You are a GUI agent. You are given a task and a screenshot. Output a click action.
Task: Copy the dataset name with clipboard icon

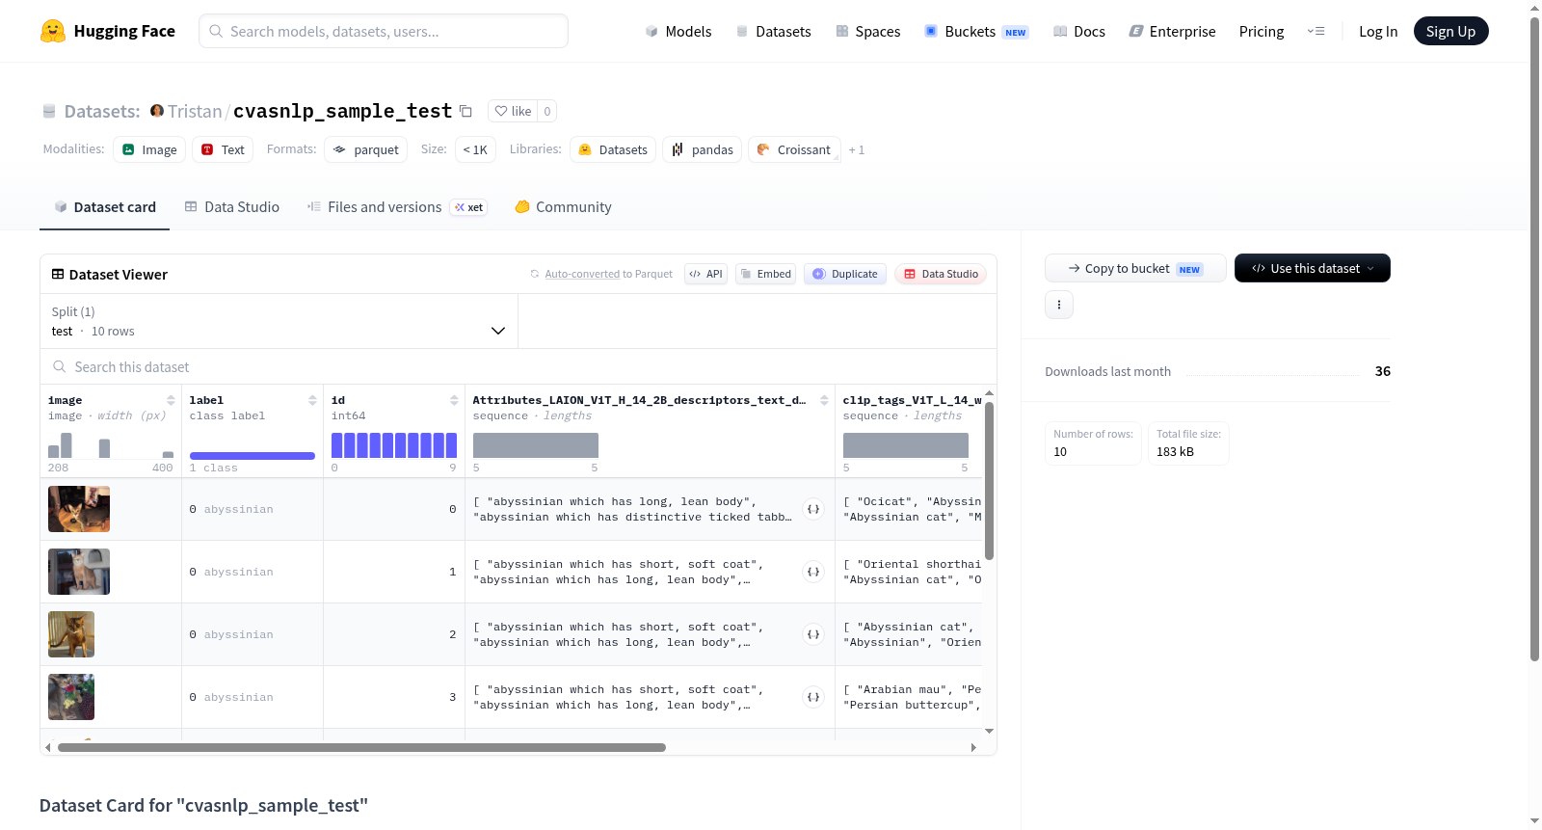465,111
